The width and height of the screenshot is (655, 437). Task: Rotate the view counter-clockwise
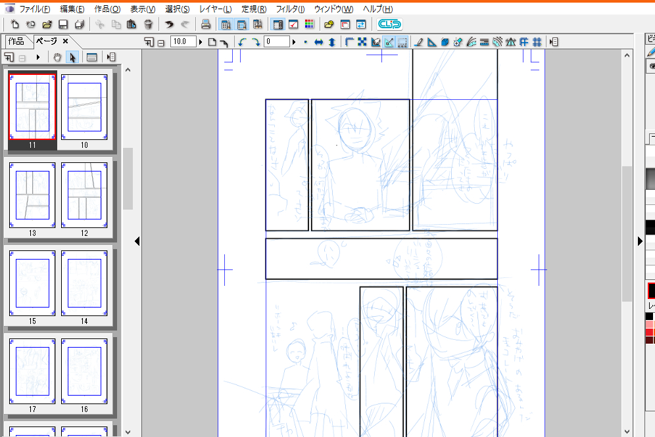point(242,42)
